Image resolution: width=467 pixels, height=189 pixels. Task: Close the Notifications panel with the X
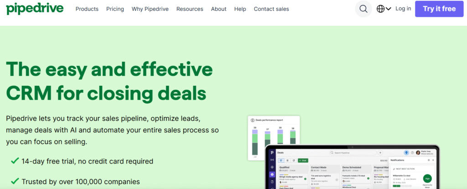coord(433,160)
